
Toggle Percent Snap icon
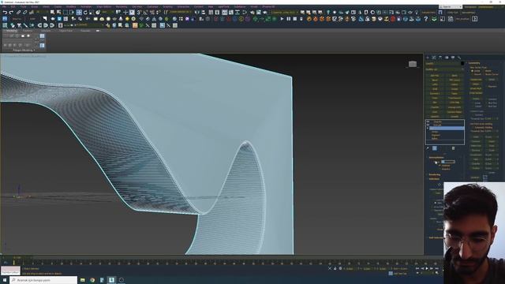151,13
